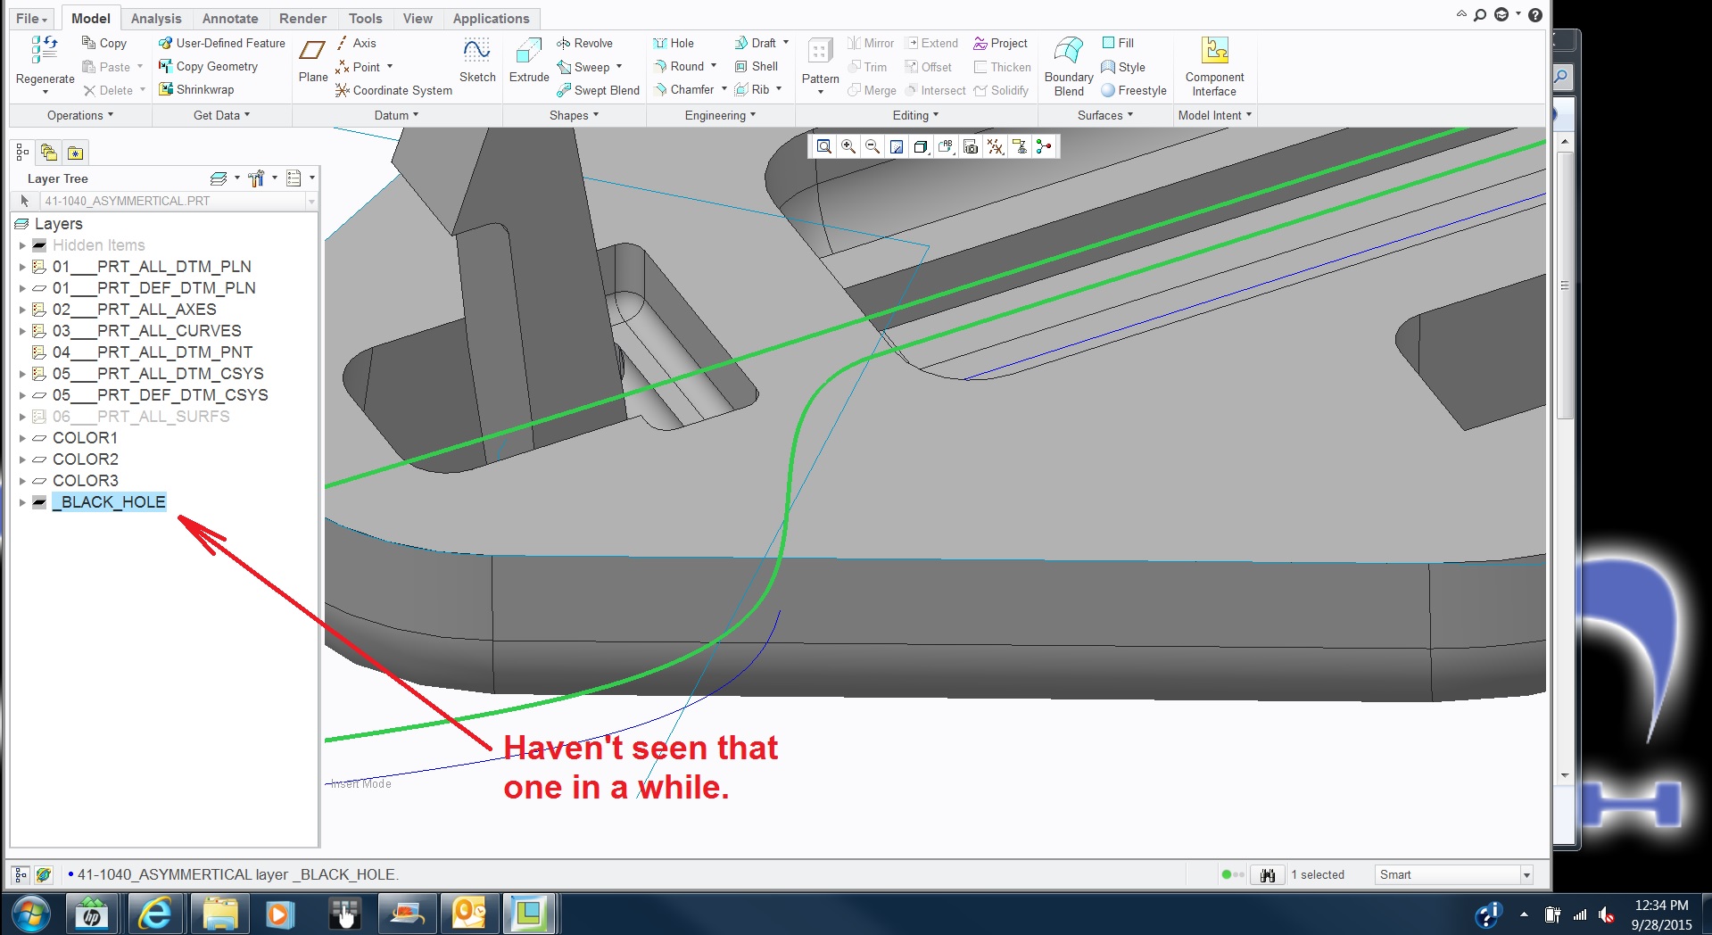
Task: Click the Refit view icon in graphics toolbar
Action: tap(824, 146)
